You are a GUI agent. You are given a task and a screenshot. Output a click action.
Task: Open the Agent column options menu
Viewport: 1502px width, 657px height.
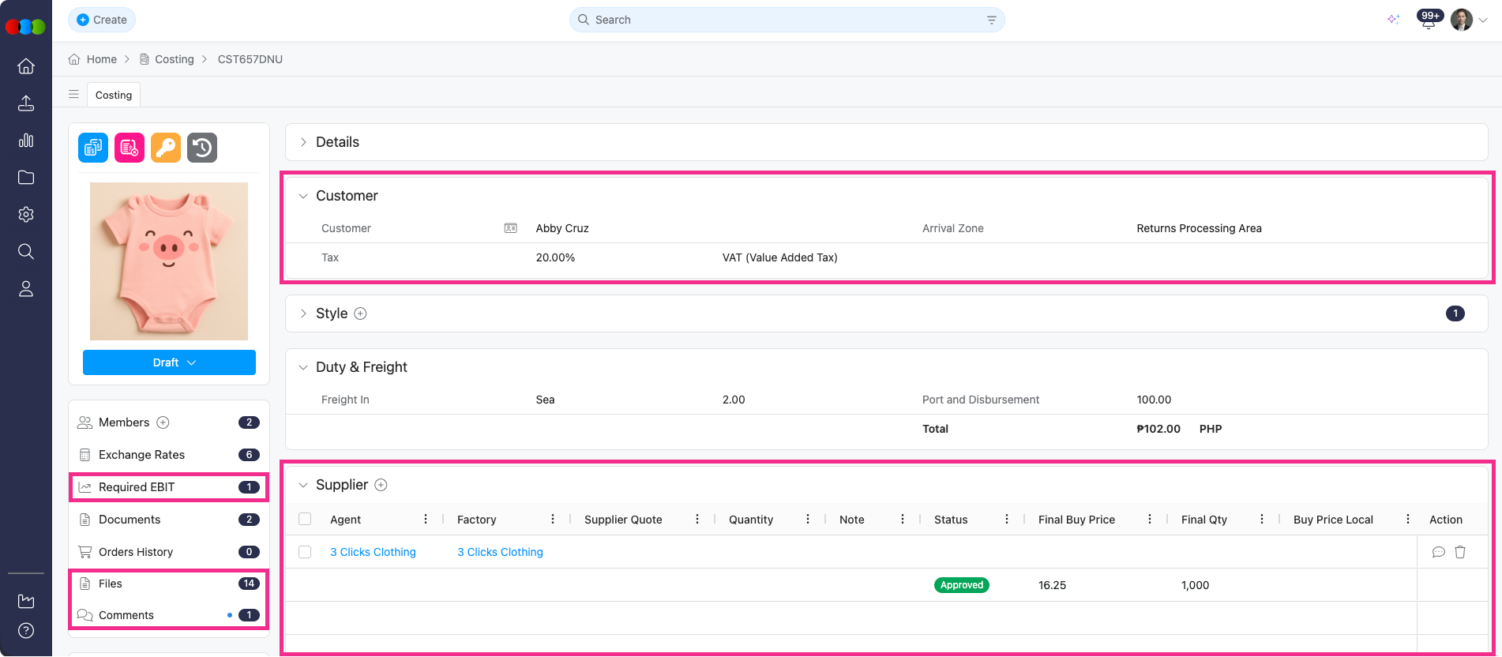(426, 519)
